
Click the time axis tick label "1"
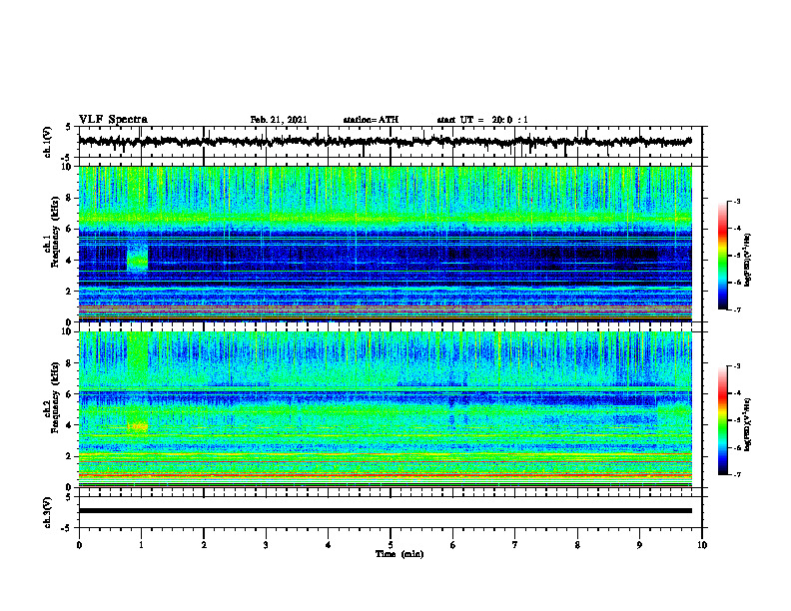(141, 545)
